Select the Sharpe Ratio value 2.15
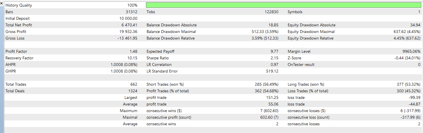 coord(275,58)
